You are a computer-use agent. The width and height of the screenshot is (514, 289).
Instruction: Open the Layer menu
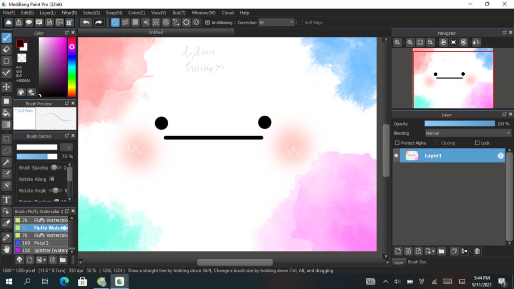point(48,13)
